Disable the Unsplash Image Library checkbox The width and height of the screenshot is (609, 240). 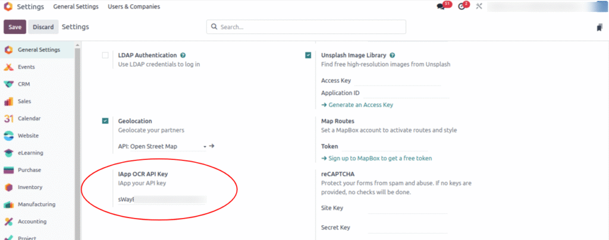[x=308, y=55]
